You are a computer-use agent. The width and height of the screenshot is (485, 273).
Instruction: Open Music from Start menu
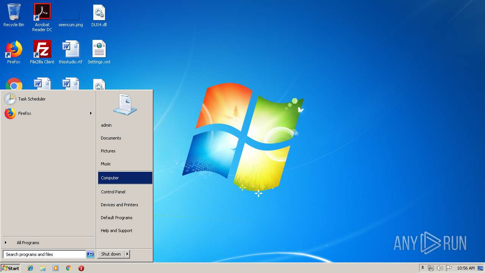[125, 164]
